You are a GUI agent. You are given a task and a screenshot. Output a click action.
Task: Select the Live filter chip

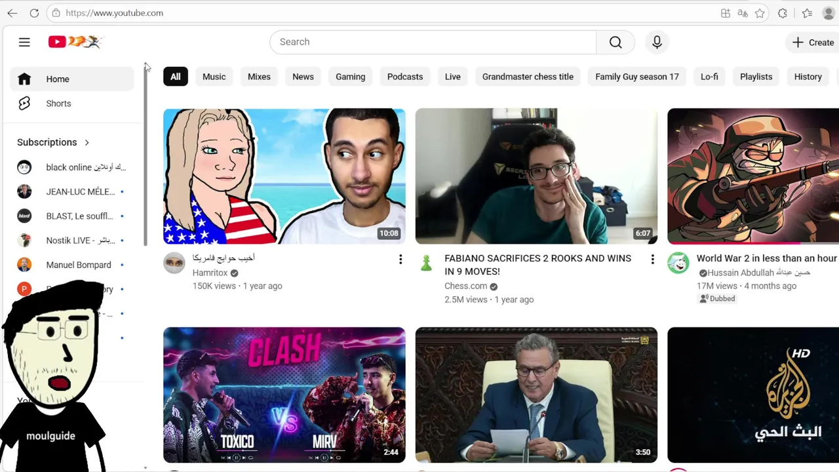click(453, 77)
